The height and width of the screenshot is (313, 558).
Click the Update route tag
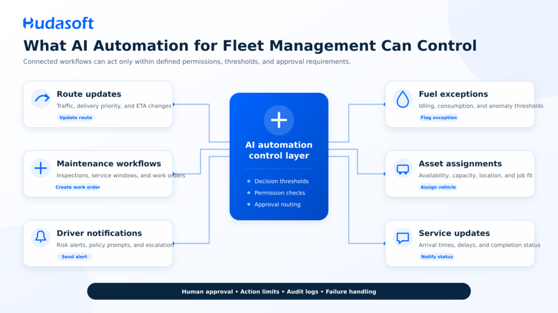76,117
